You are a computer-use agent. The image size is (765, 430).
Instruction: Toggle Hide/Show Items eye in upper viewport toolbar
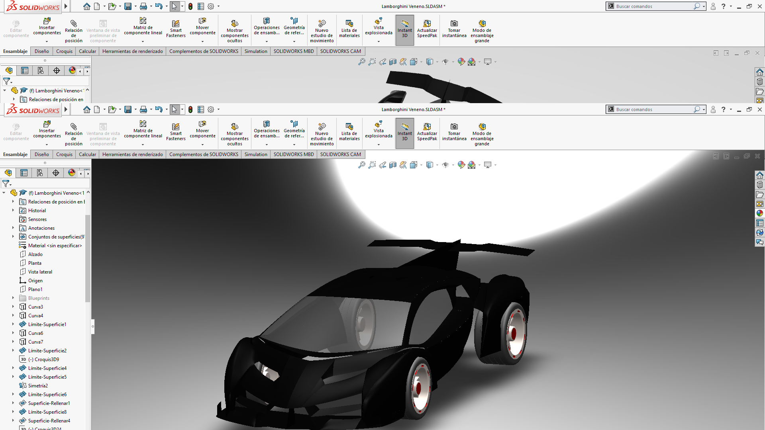(x=445, y=62)
